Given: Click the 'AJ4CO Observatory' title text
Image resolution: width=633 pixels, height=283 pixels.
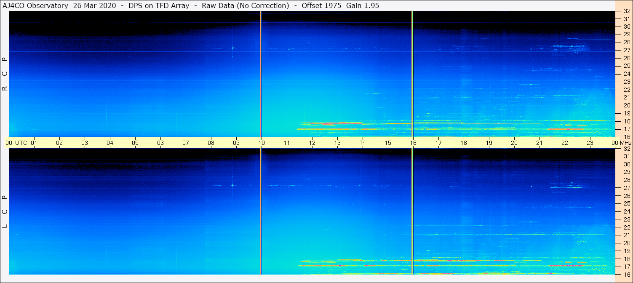Looking at the screenshot, I should (35, 5).
